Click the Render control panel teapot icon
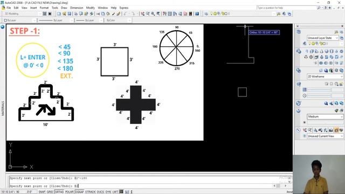The image size is (345, 194). point(299,111)
